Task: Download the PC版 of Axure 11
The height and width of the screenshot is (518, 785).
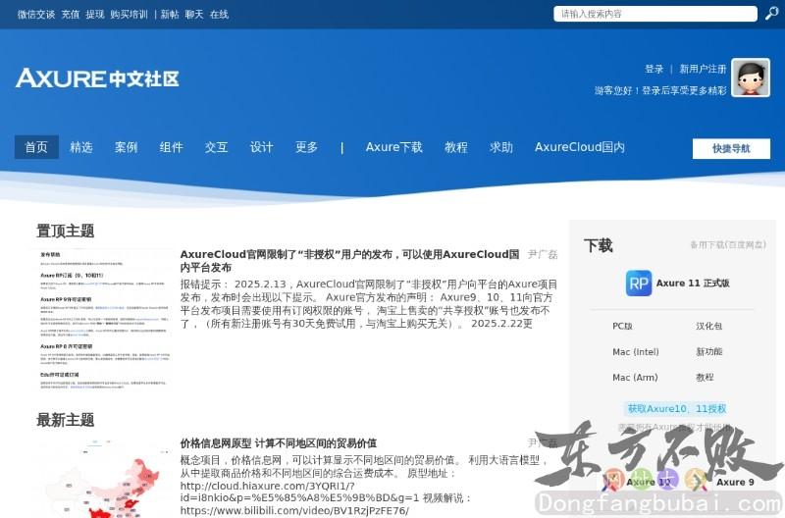Action: (x=622, y=327)
